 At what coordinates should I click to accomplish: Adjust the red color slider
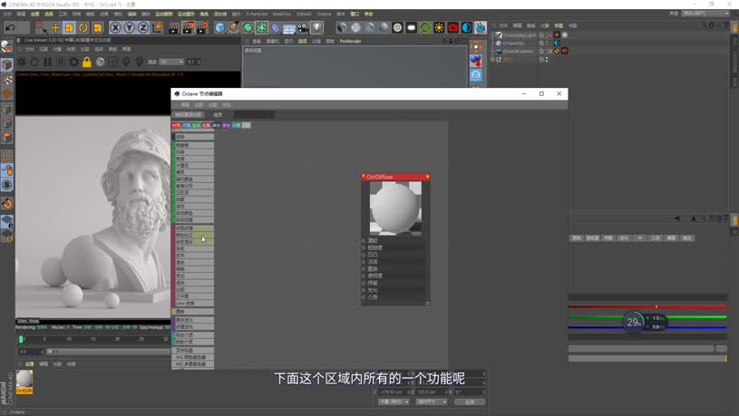click(647, 307)
